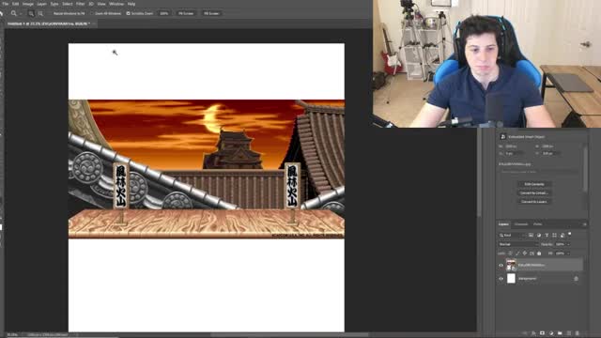Open the Image menu
The image size is (601, 338).
click(x=27, y=4)
